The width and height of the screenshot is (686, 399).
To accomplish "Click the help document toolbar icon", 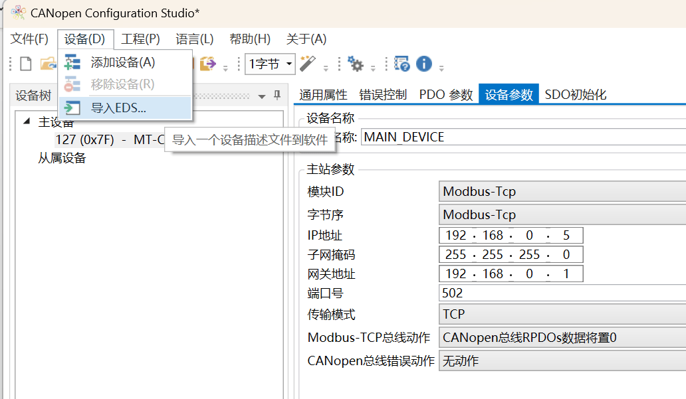I will pos(401,64).
